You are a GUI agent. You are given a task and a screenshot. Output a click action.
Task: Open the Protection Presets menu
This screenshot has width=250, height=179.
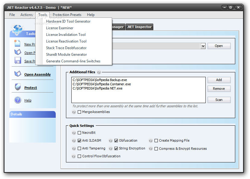(x=67, y=15)
